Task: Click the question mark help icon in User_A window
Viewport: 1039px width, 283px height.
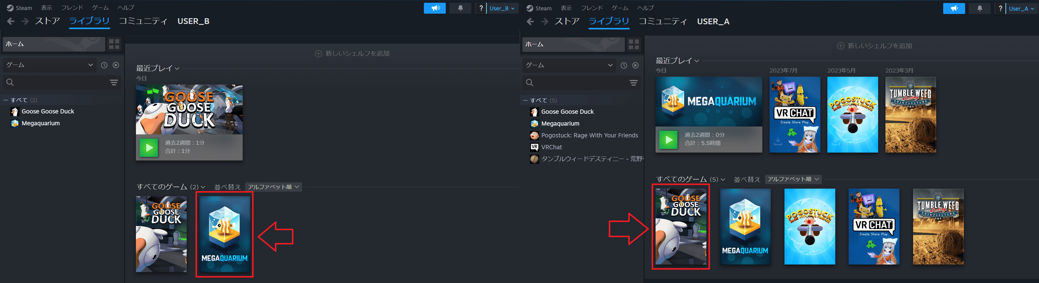Action: tap(1000, 8)
